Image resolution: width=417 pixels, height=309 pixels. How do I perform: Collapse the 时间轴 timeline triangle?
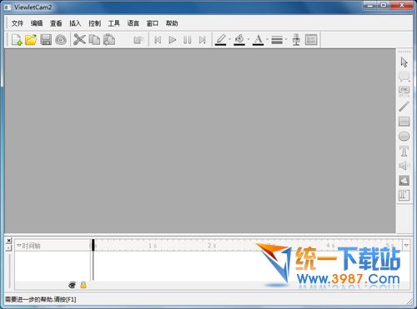coord(19,246)
